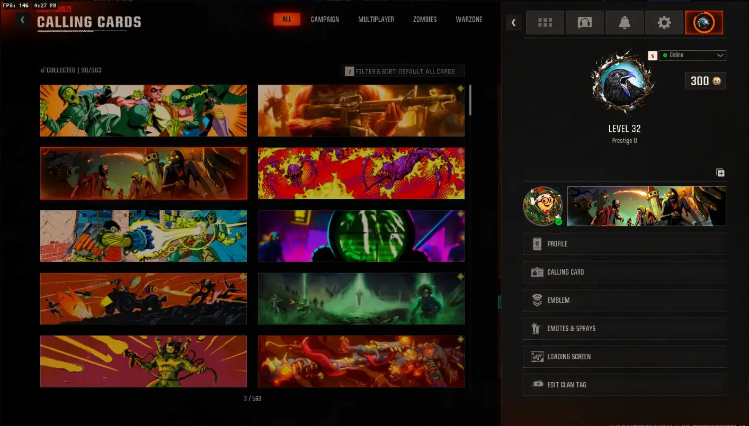Click the Edit Clan Tag button
Image resolution: width=749 pixels, height=426 pixels.
tap(624, 385)
